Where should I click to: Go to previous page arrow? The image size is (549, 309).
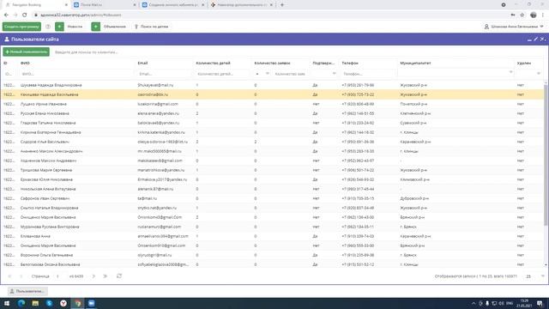point(21,276)
